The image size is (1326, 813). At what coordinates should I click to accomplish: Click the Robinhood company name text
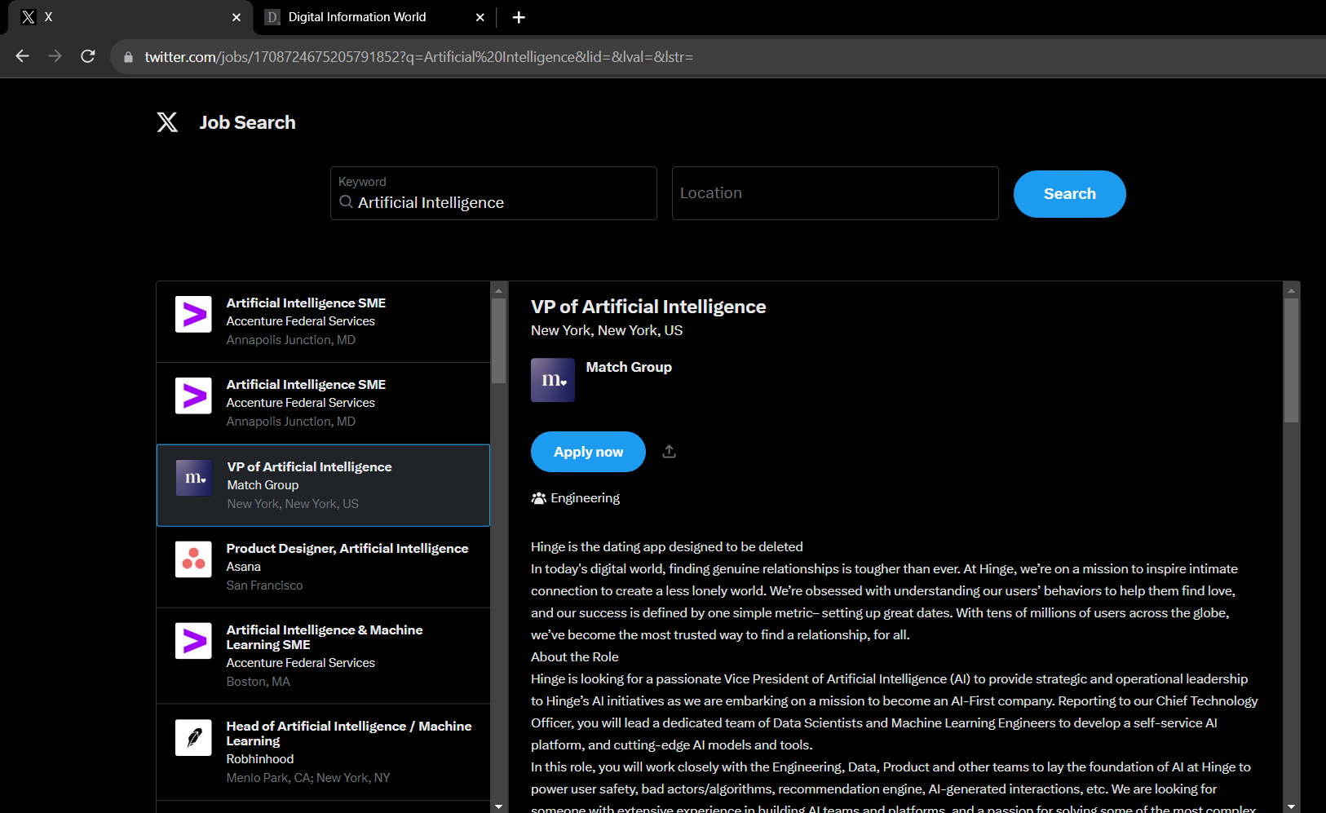[x=260, y=759]
